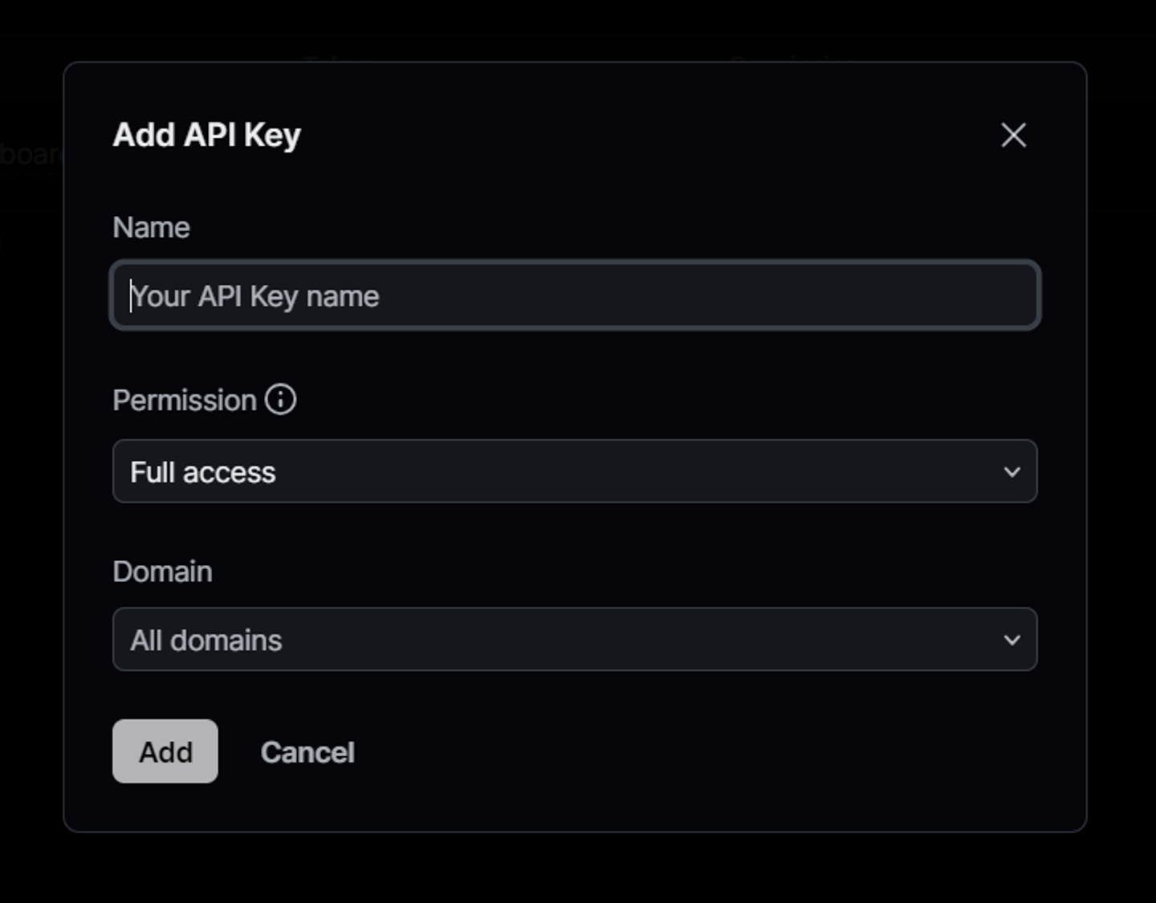Screen dimensions: 1156x903
Task: Click the Name field label
Action: click(x=151, y=227)
